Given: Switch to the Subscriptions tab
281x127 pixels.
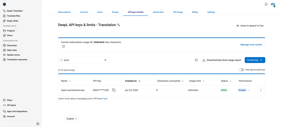Looking at the screenshot, I should (64, 12).
